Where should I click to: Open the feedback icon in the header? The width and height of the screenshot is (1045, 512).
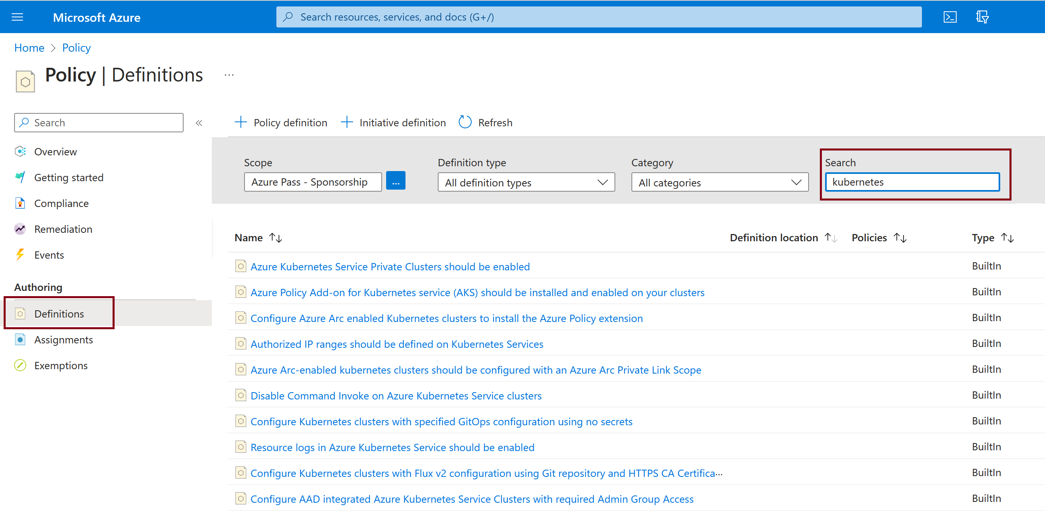click(983, 17)
